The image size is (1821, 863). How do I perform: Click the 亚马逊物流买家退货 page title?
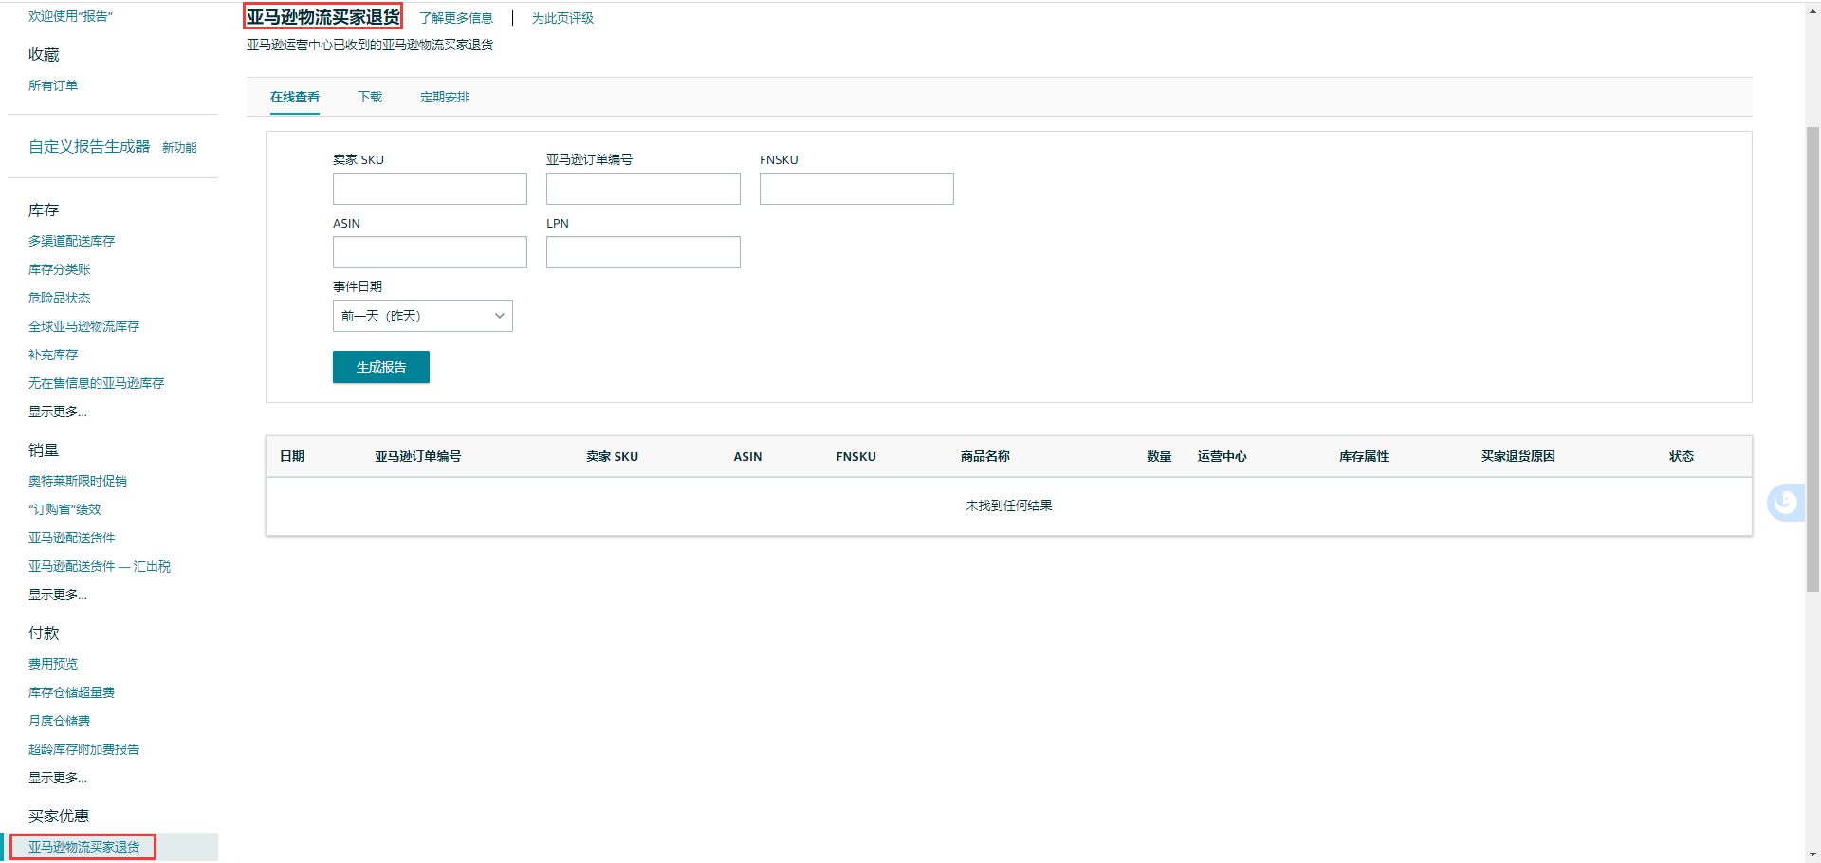click(323, 17)
